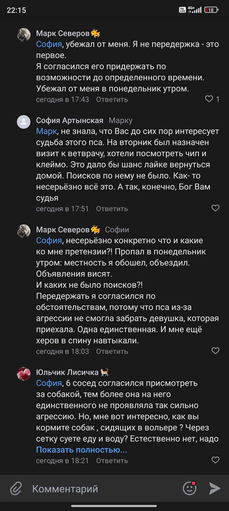Reply to the comment posted at 18:03
This screenshot has width=229, height=511.
point(112,351)
